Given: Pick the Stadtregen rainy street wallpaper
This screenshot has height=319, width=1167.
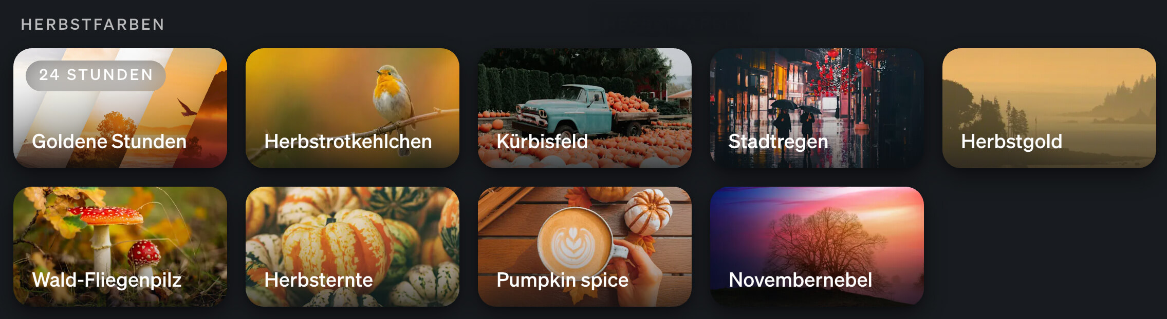Looking at the screenshot, I should click(x=817, y=108).
